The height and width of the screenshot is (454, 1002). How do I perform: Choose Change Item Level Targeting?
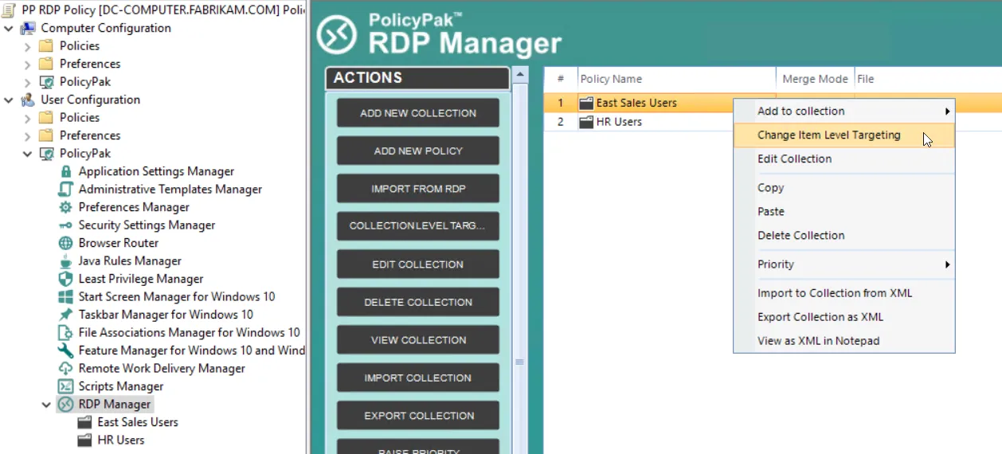pyautogui.click(x=843, y=135)
